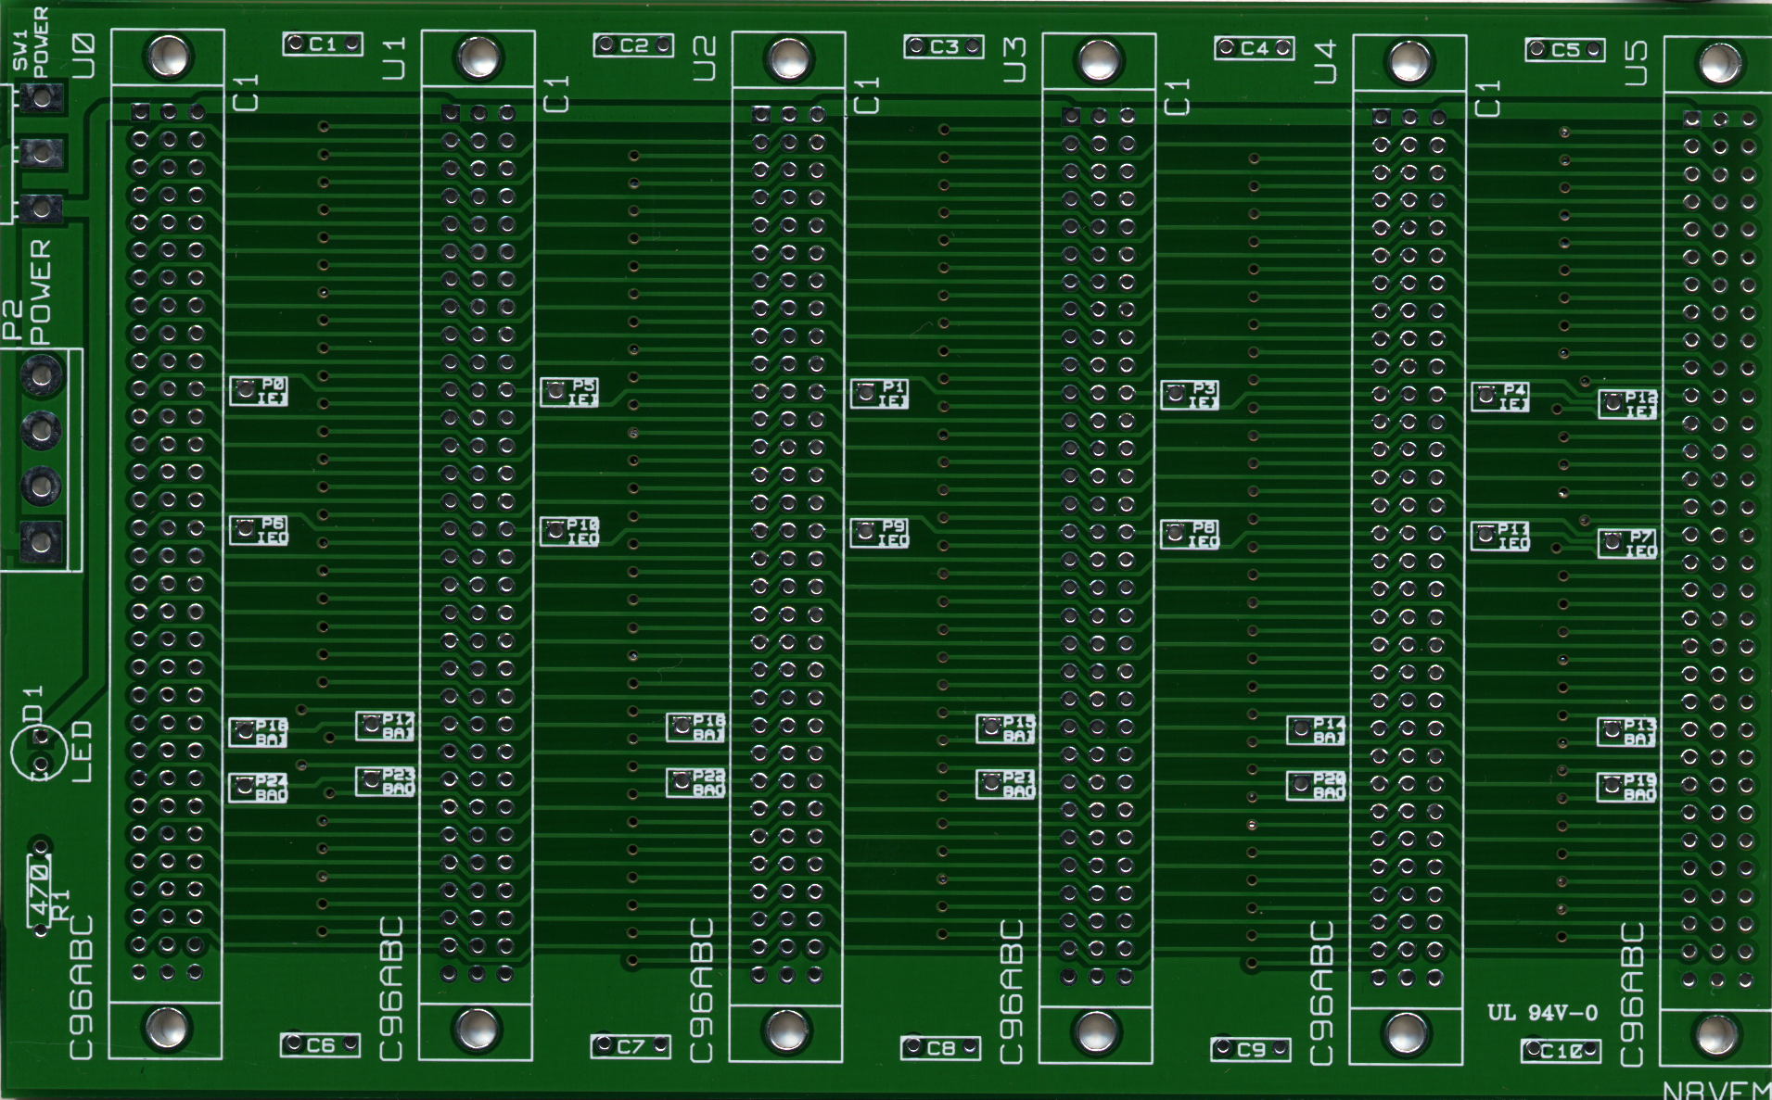This screenshot has height=1100, width=1772.
Task: Click the P0 IEI jumper pad
Action: click(259, 391)
